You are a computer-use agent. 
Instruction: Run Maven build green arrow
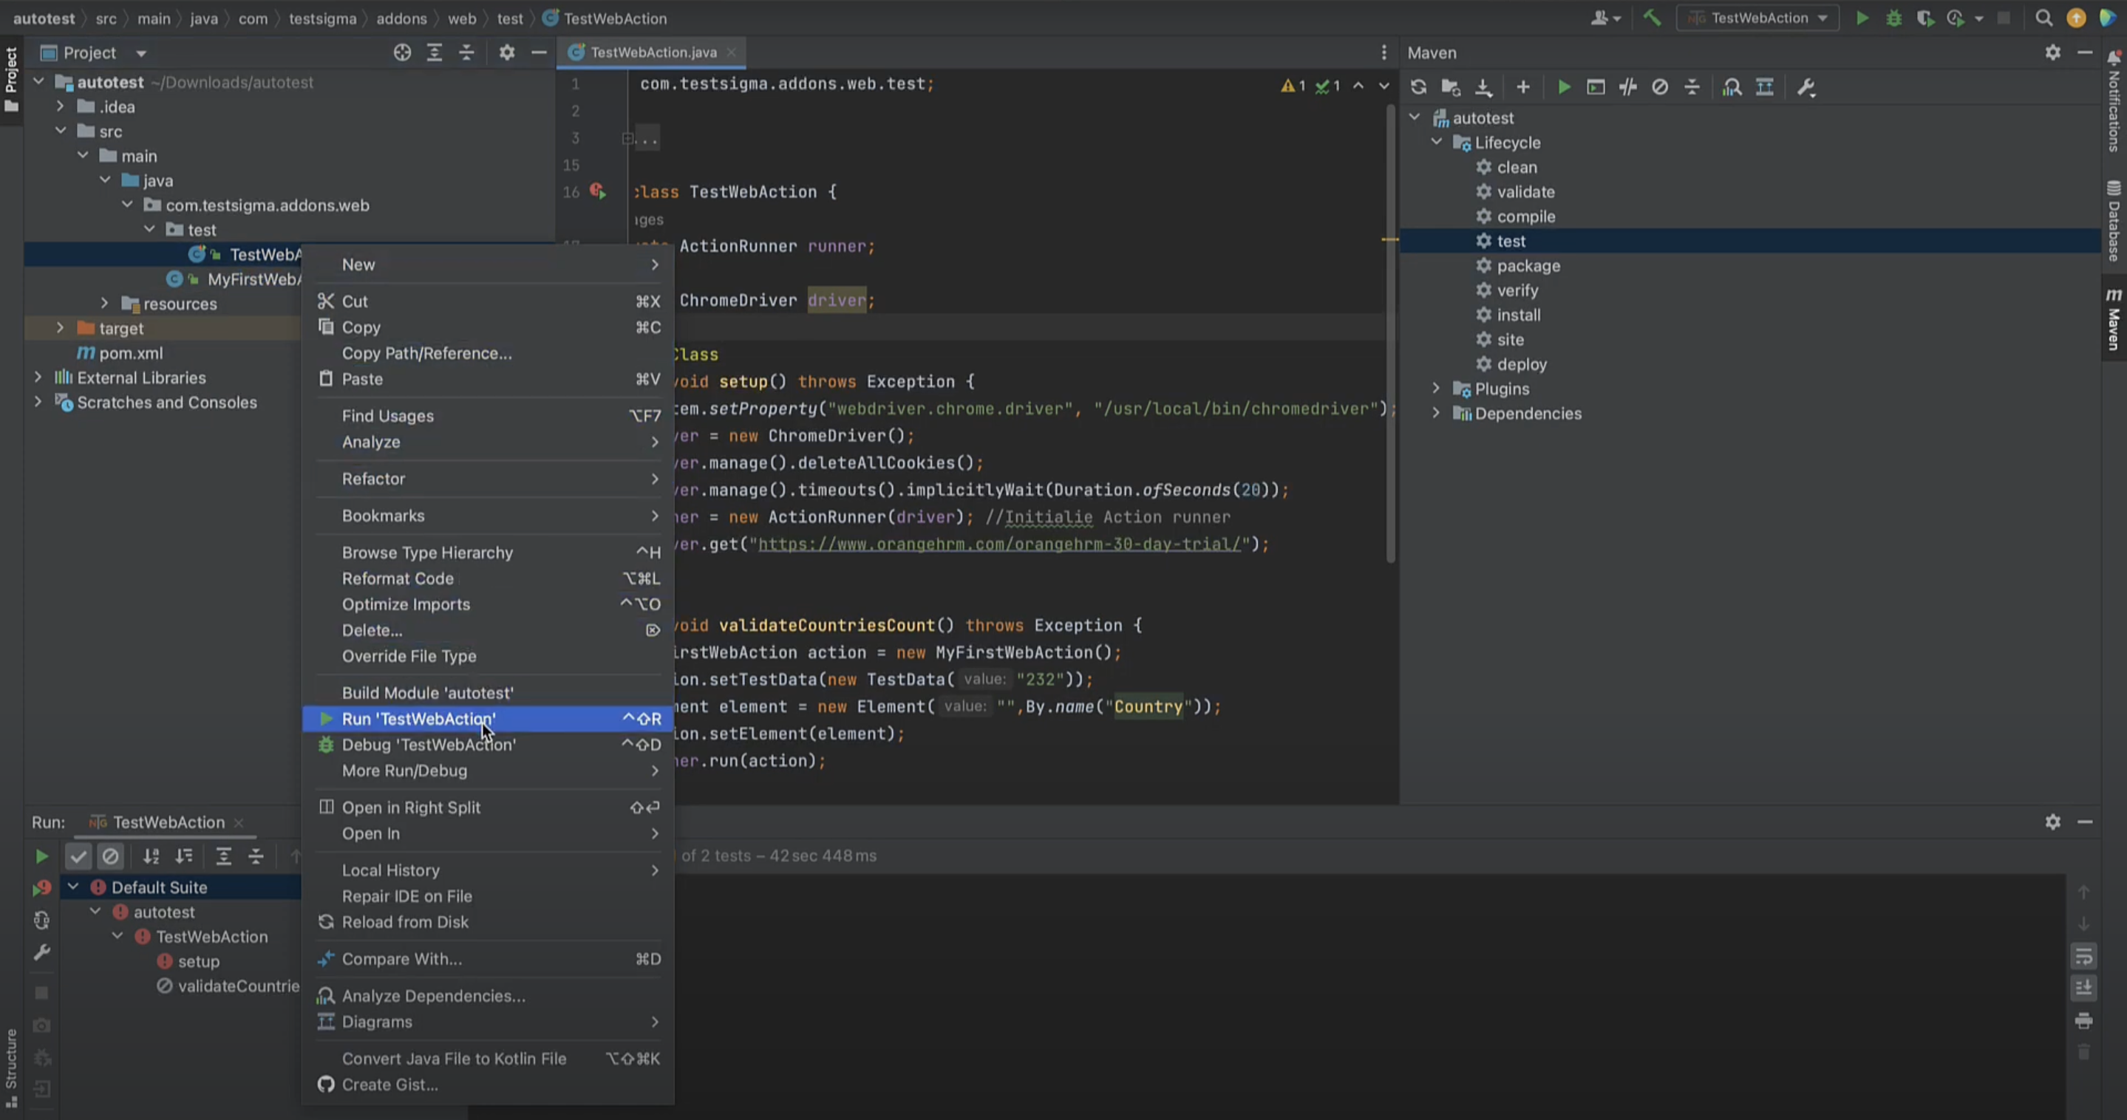point(1563,87)
